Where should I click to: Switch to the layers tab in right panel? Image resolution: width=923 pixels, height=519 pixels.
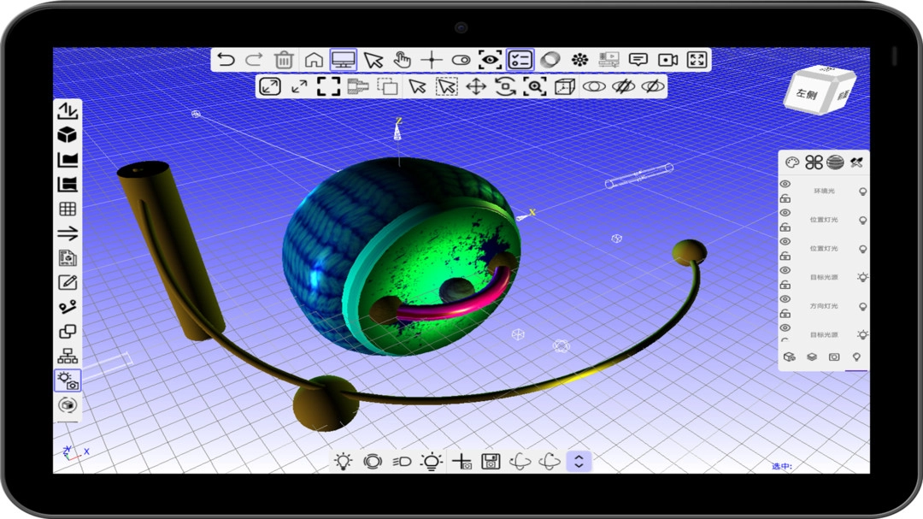[x=812, y=357]
